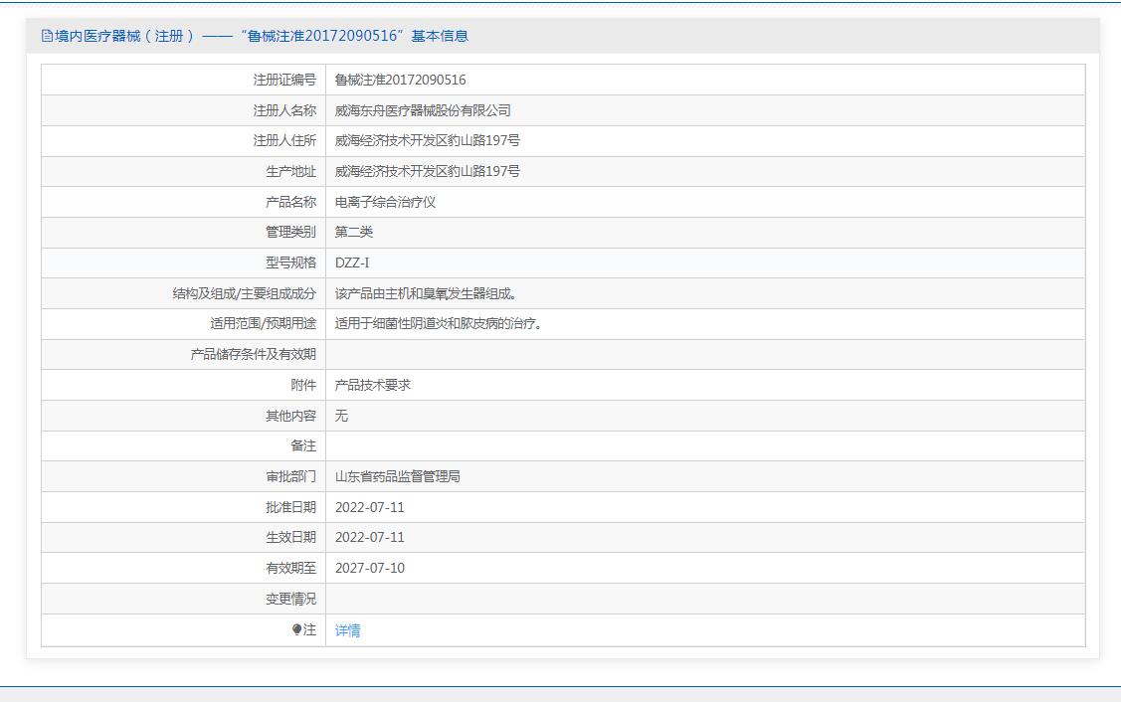Click management class value 第二类

coord(354,233)
